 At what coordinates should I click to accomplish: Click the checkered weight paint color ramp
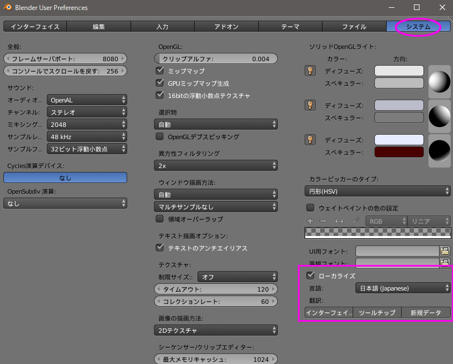coord(378,233)
